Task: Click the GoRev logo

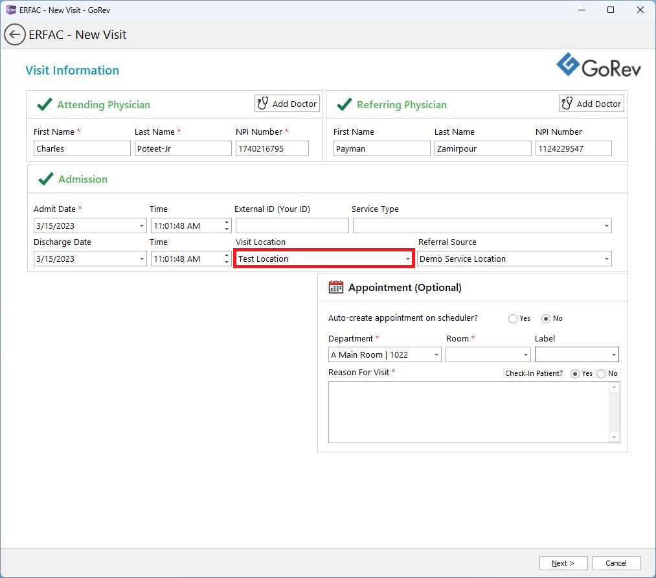Action: pyautogui.click(x=598, y=65)
